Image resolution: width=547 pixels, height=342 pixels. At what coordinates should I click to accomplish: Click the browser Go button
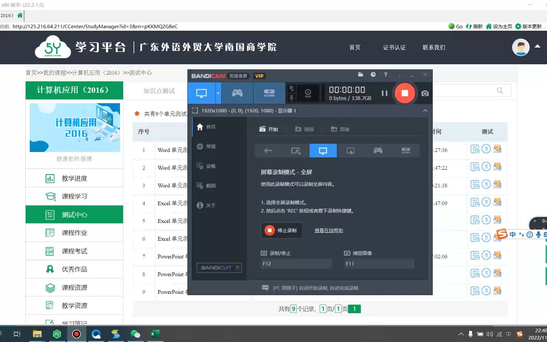click(456, 26)
